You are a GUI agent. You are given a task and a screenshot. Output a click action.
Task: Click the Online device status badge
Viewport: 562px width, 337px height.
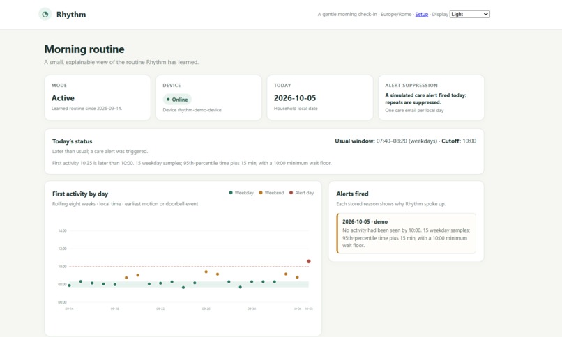[177, 100]
